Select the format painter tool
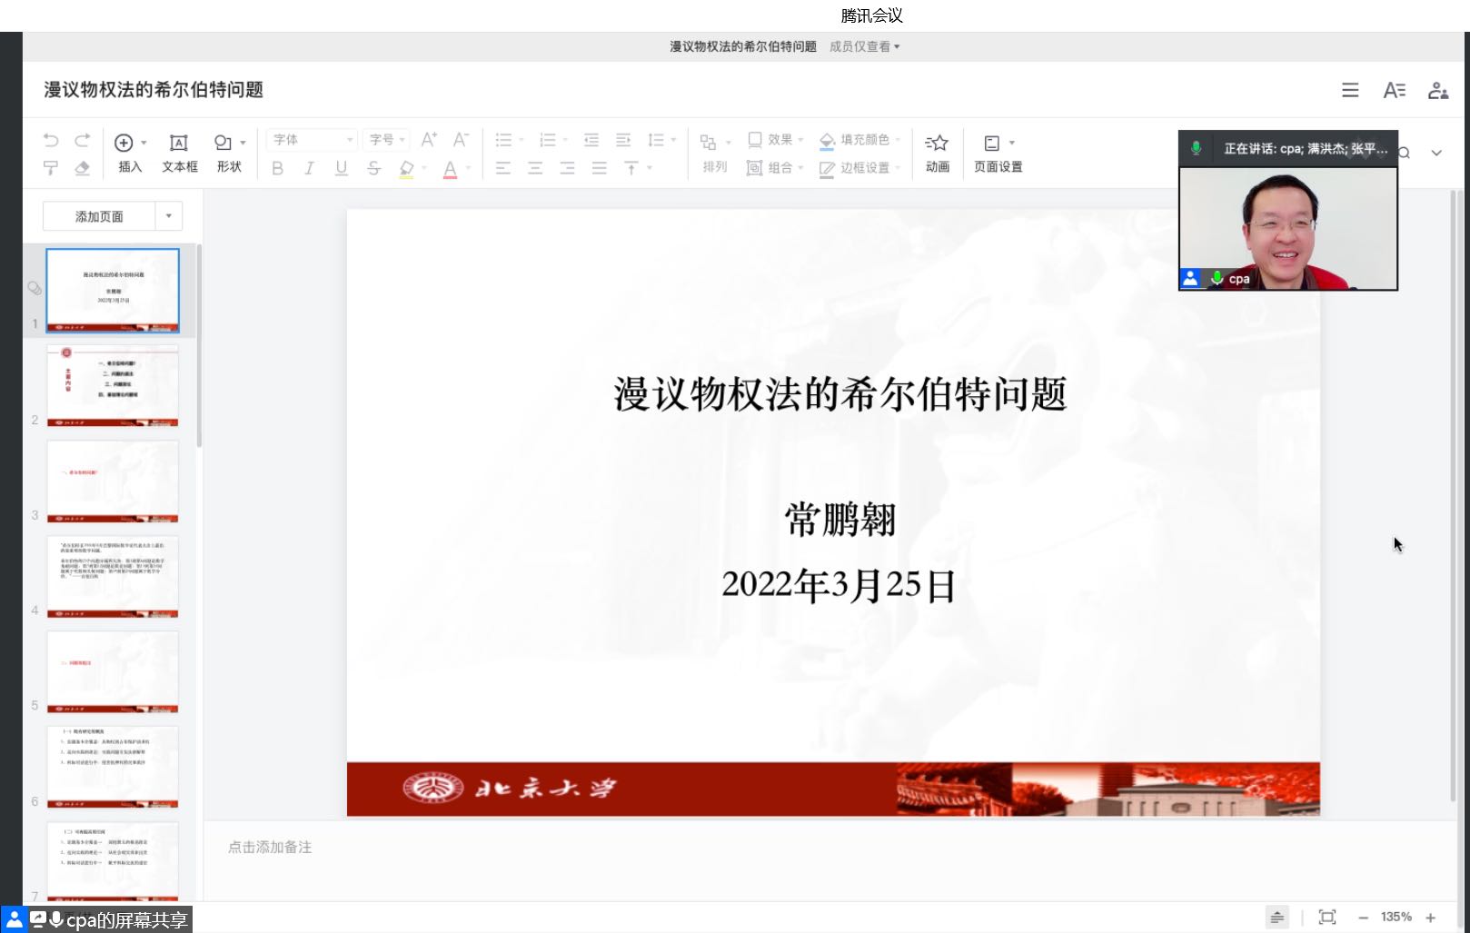Image resolution: width=1470 pixels, height=933 pixels. (51, 168)
